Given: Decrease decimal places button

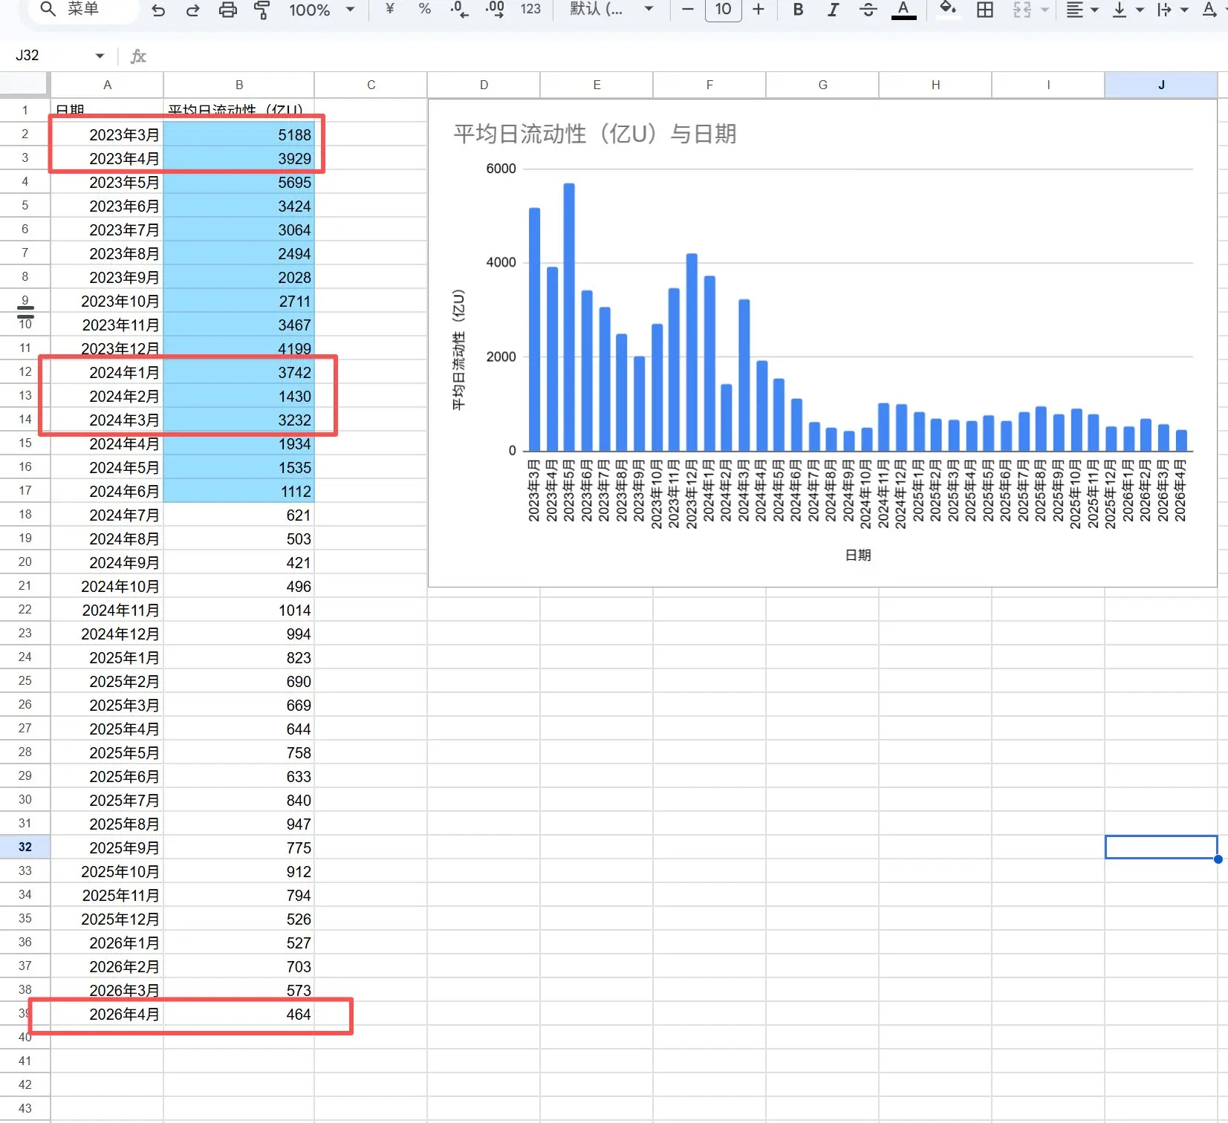Looking at the screenshot, I should pyautogui.click(x=459, y=9).
